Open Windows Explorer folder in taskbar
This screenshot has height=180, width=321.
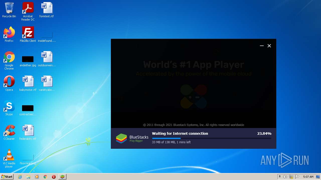pyautogui.click(x=28, y=177)
